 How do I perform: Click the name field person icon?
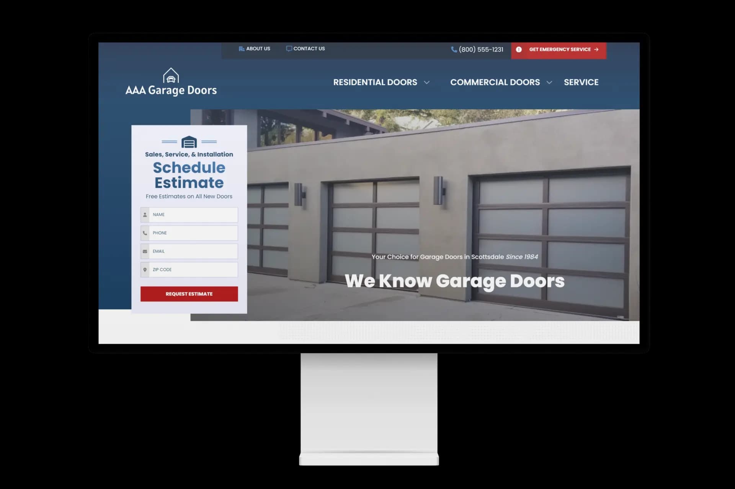pos(145,214)
